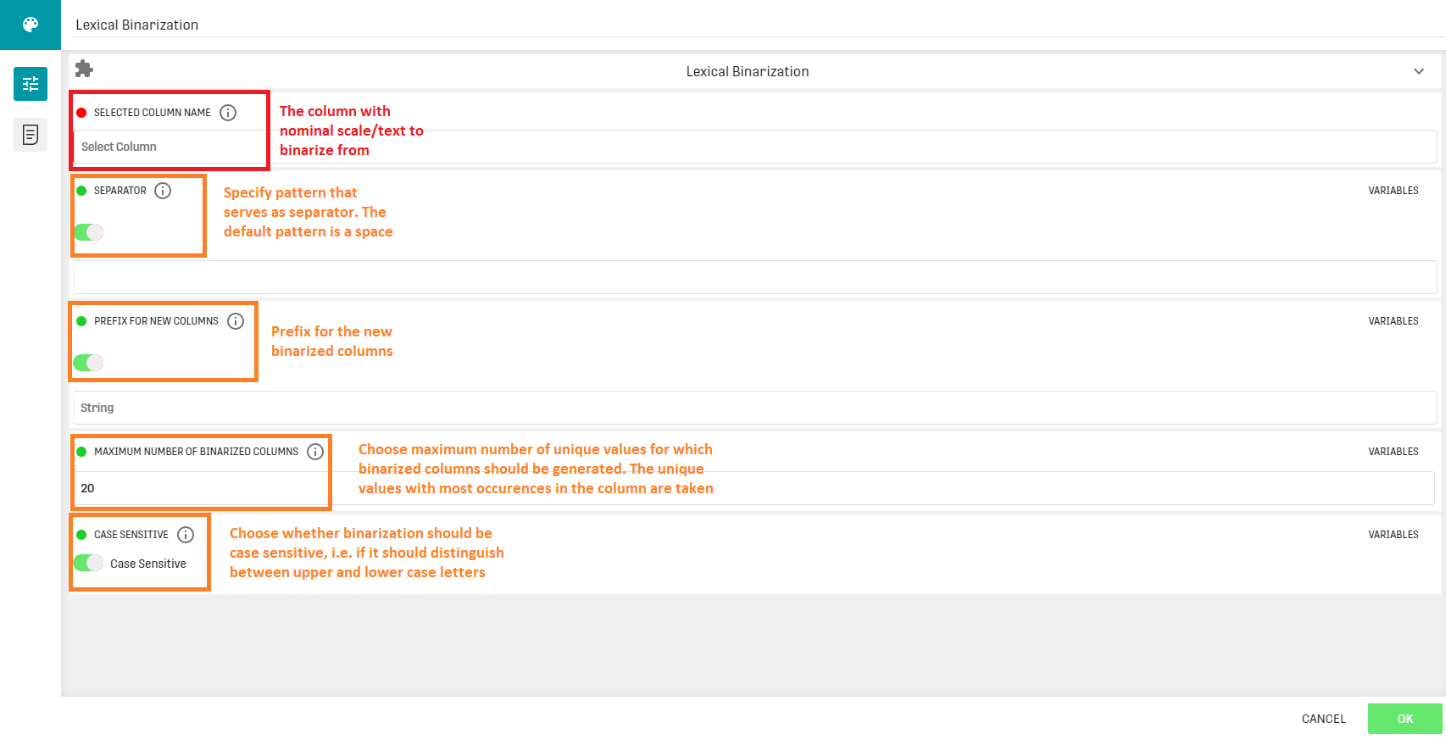Open the Select Column dropdown
1446x739 pixels.
pos(754,147)
